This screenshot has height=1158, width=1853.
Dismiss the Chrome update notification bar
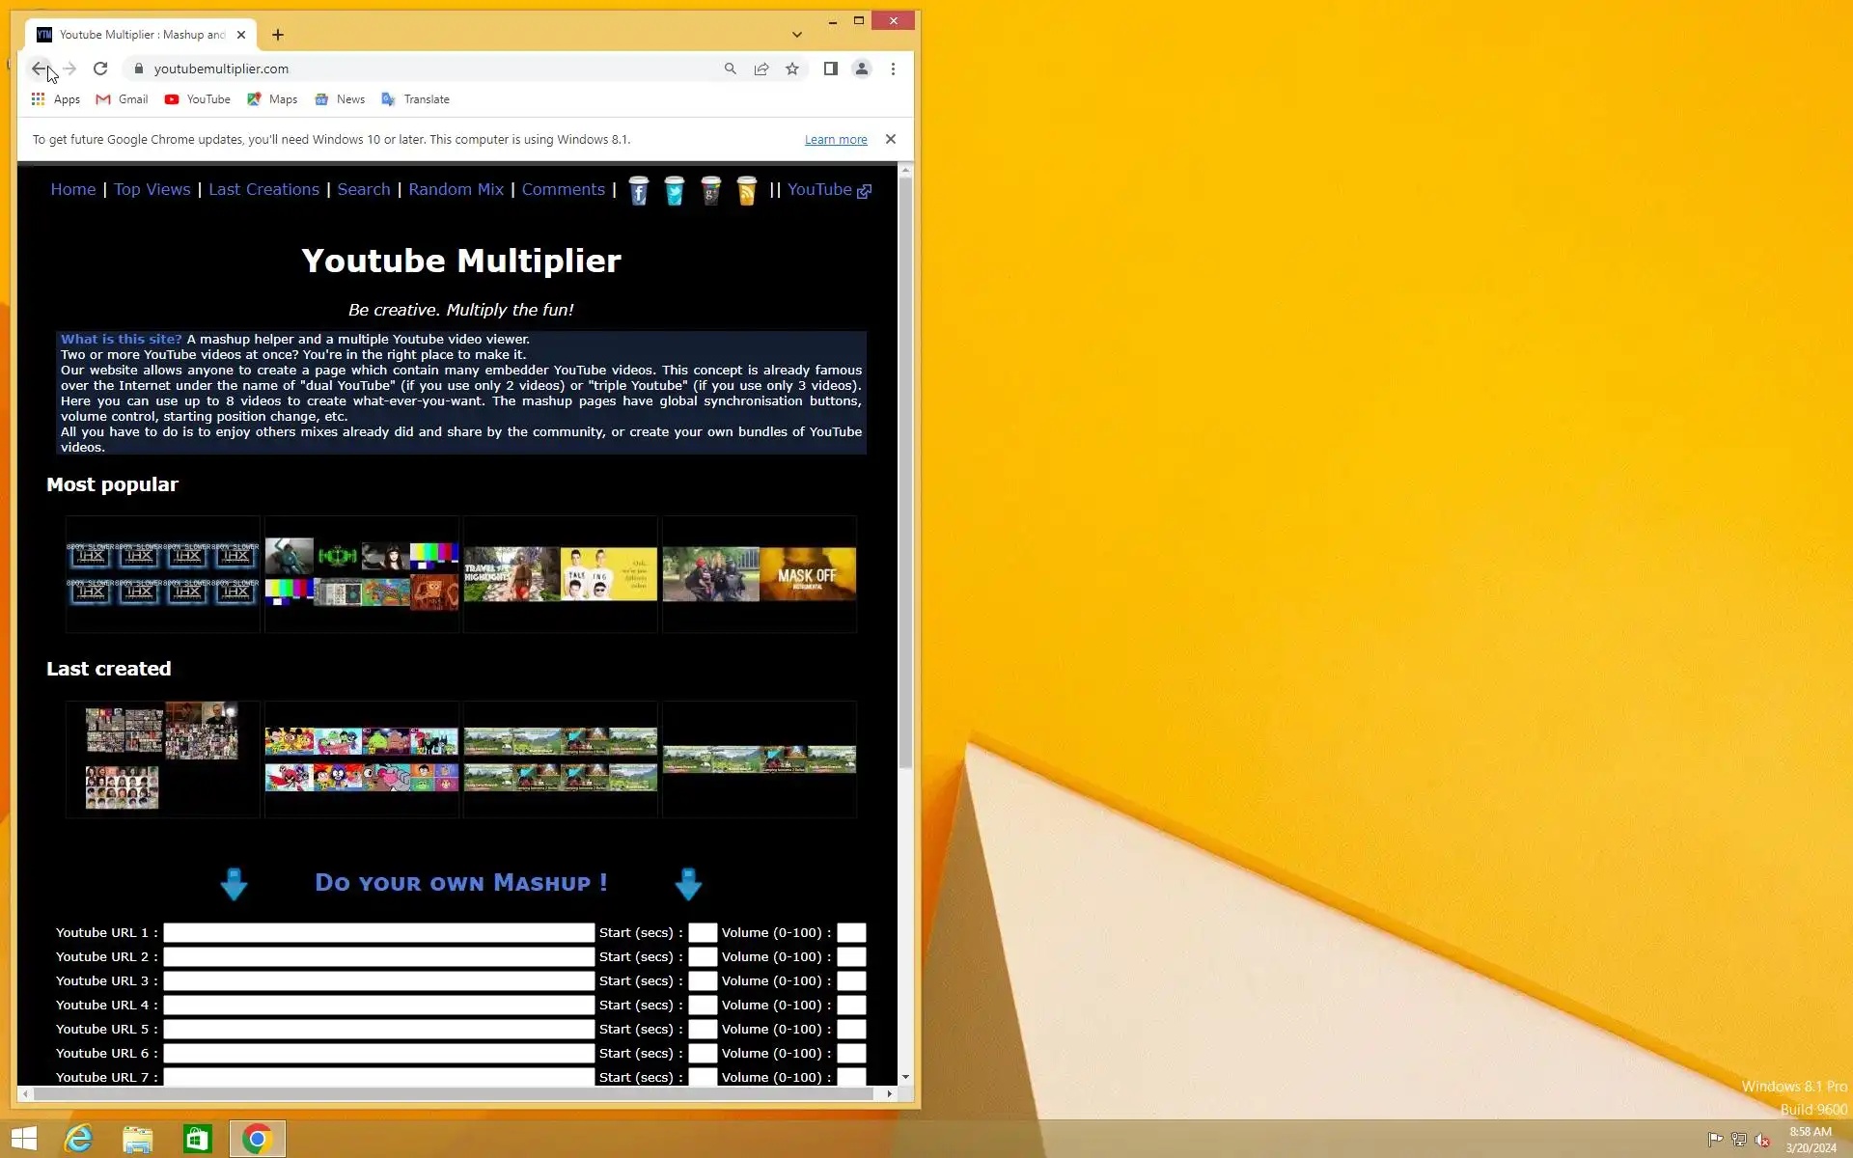coord(891,139)
